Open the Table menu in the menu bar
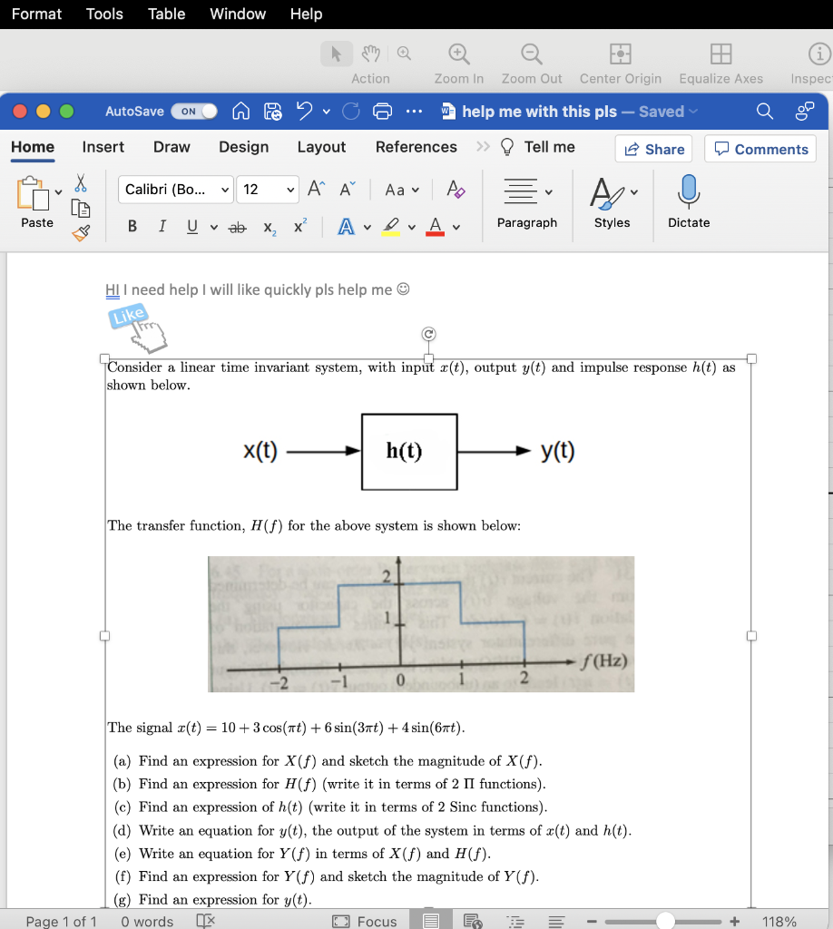 click(166, 14)
